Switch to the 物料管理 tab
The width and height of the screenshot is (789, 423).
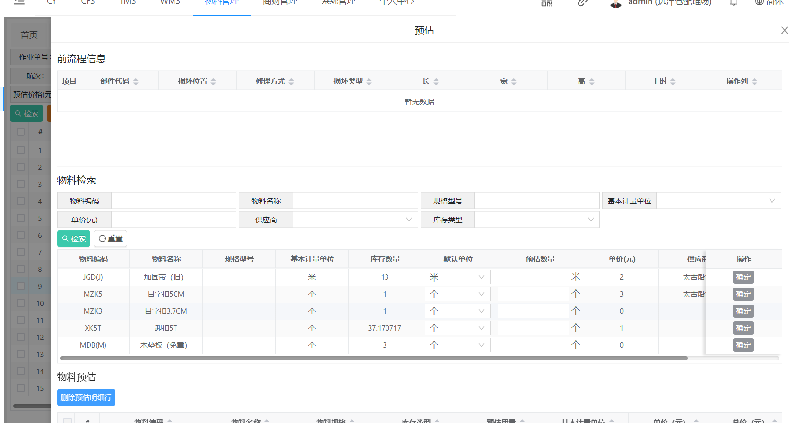click(x=222, y=3)
